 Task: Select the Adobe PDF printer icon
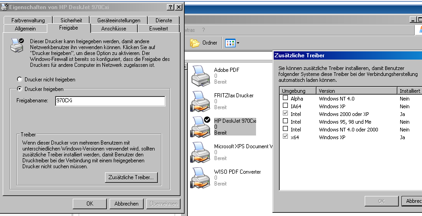201,75
